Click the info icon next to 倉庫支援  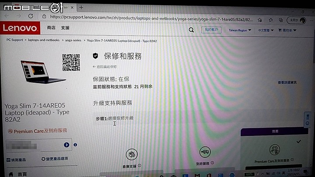pos(140,166)
